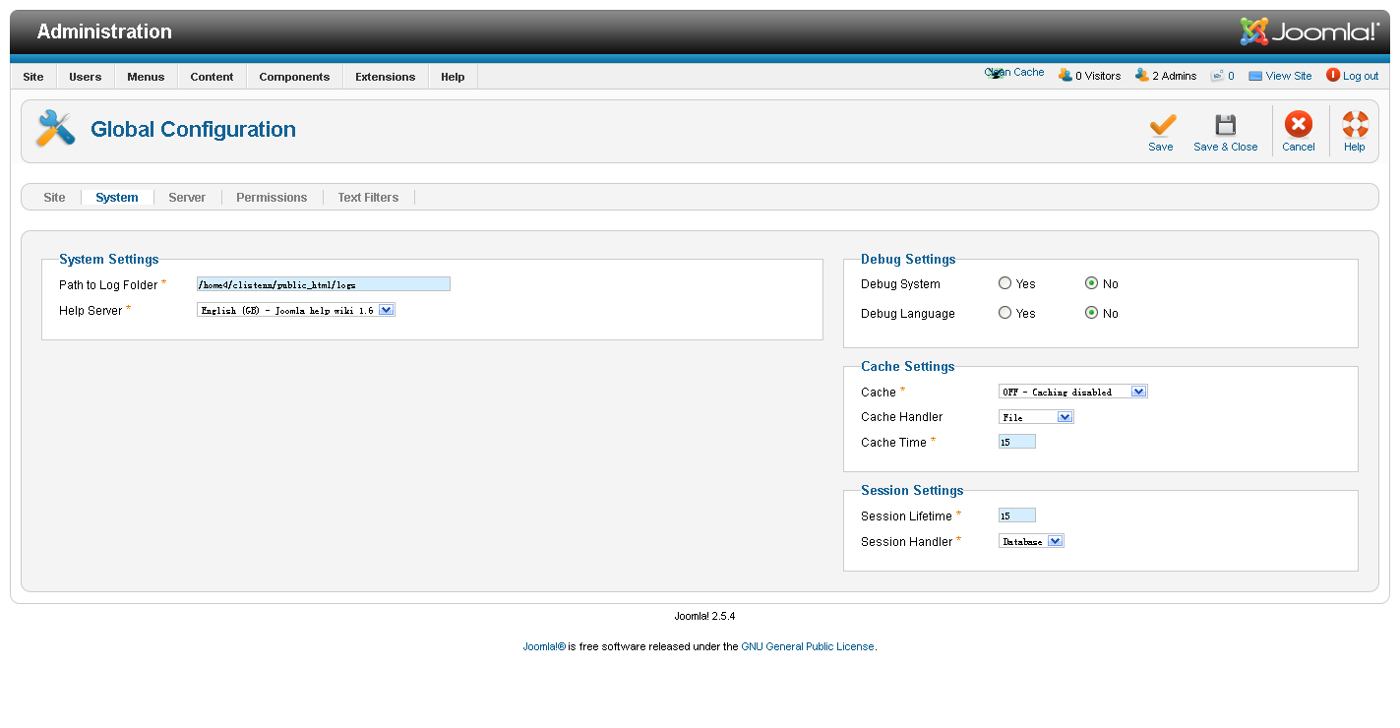Image resolution: width=1400 pixels, height=728 pixels.
Task: Open the Session Handler dropdown
Action: point(1031,541)
